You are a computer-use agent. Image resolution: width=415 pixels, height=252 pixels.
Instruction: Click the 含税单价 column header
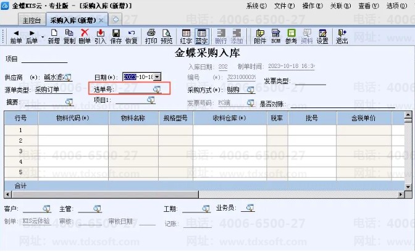click(x=364, y=118)
